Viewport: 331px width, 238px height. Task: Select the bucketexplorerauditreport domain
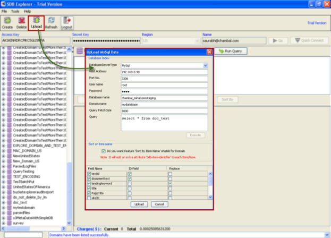point(33,192)
